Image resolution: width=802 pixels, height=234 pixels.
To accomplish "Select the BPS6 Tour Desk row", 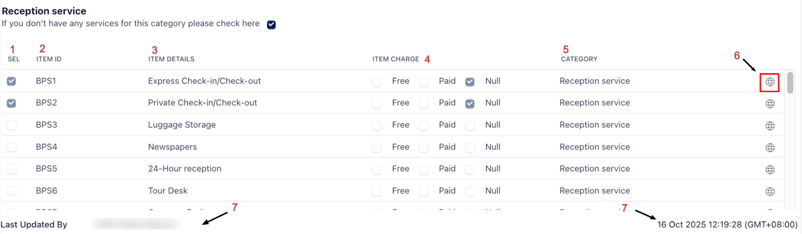I will tap(12, 191).
